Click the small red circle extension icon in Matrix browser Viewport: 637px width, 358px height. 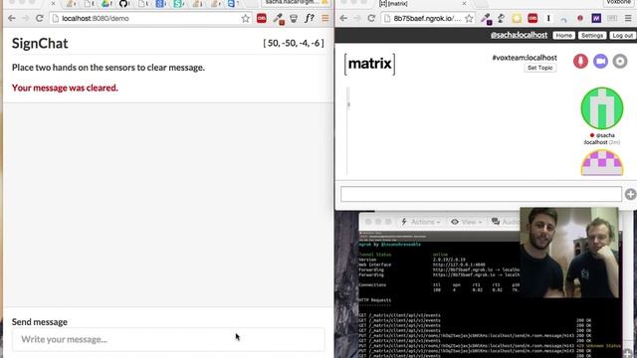point(580,18)
